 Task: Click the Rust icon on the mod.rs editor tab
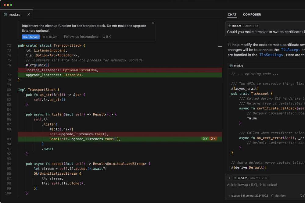[5, 14]
